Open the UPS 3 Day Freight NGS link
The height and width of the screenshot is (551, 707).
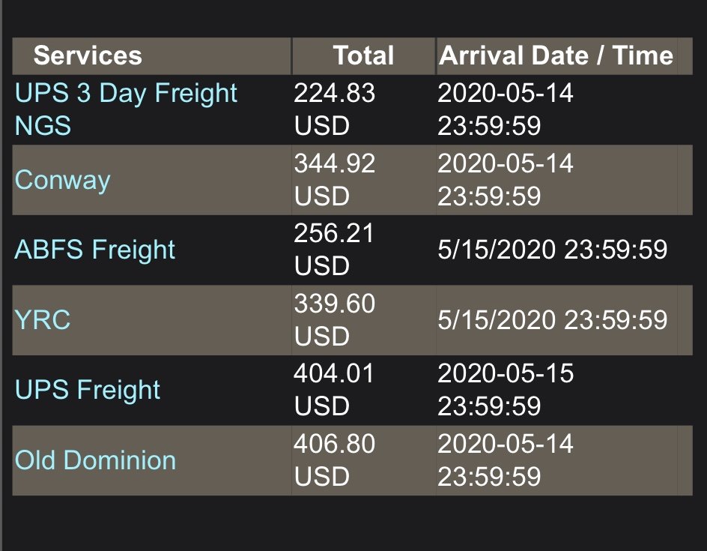126,109
